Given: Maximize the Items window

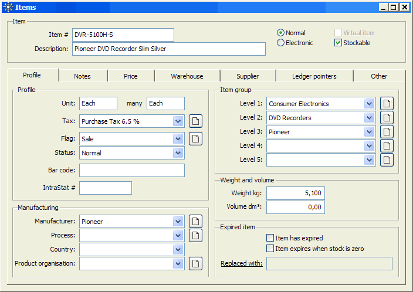Looking at the screenshot, I should tap(393, 7).
